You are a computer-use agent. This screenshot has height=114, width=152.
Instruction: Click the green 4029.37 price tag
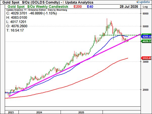pos(146,41)
